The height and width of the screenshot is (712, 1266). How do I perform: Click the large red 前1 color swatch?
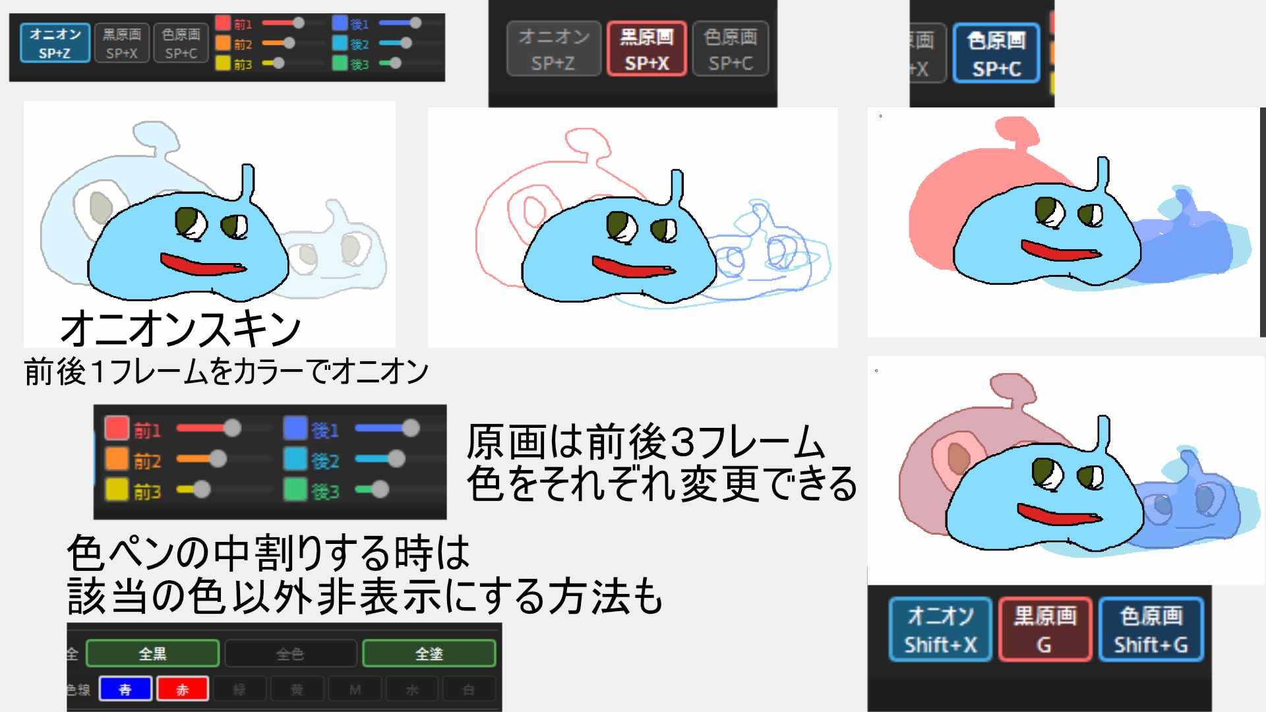tap(117, 428)
